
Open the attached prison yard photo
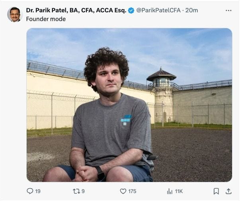pos(129,105)
